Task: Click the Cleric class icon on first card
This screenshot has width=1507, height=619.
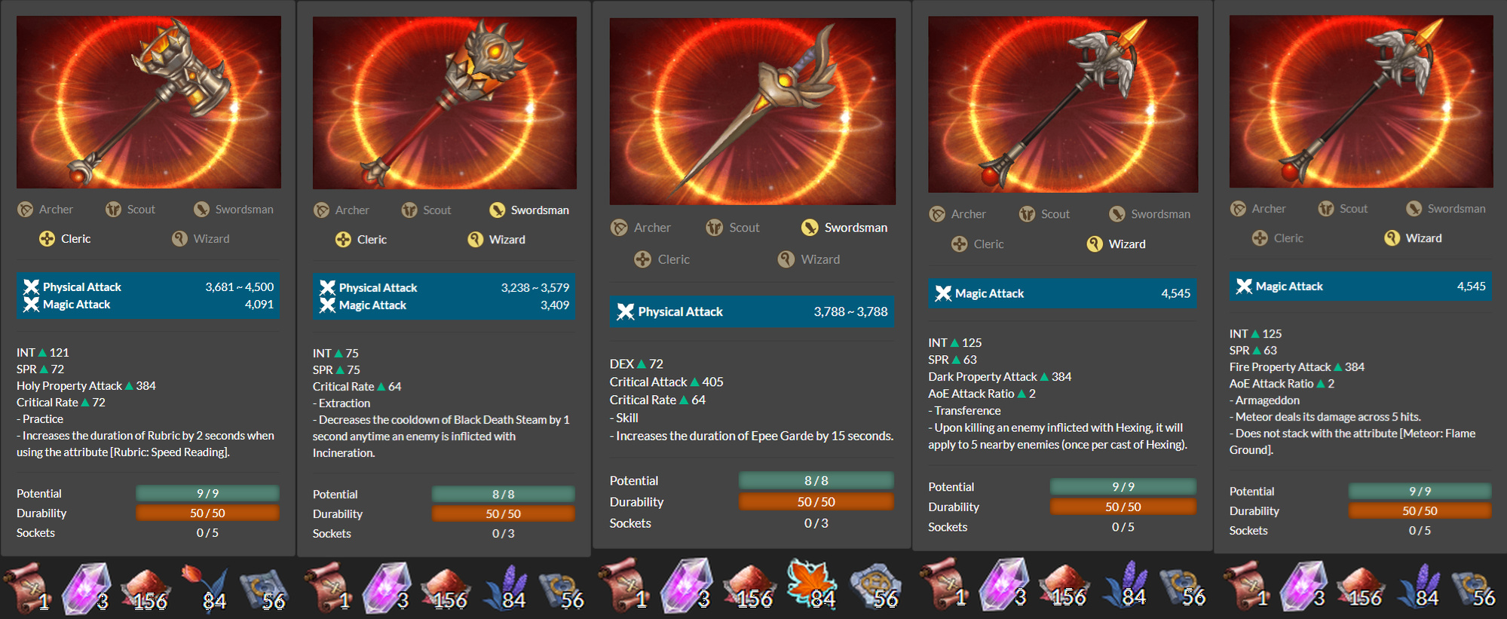Action: tap(47, 239)
